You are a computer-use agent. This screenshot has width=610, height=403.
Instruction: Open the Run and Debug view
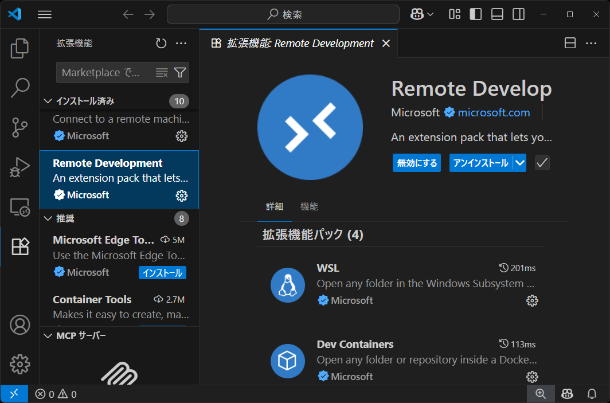tap(19, 167)
